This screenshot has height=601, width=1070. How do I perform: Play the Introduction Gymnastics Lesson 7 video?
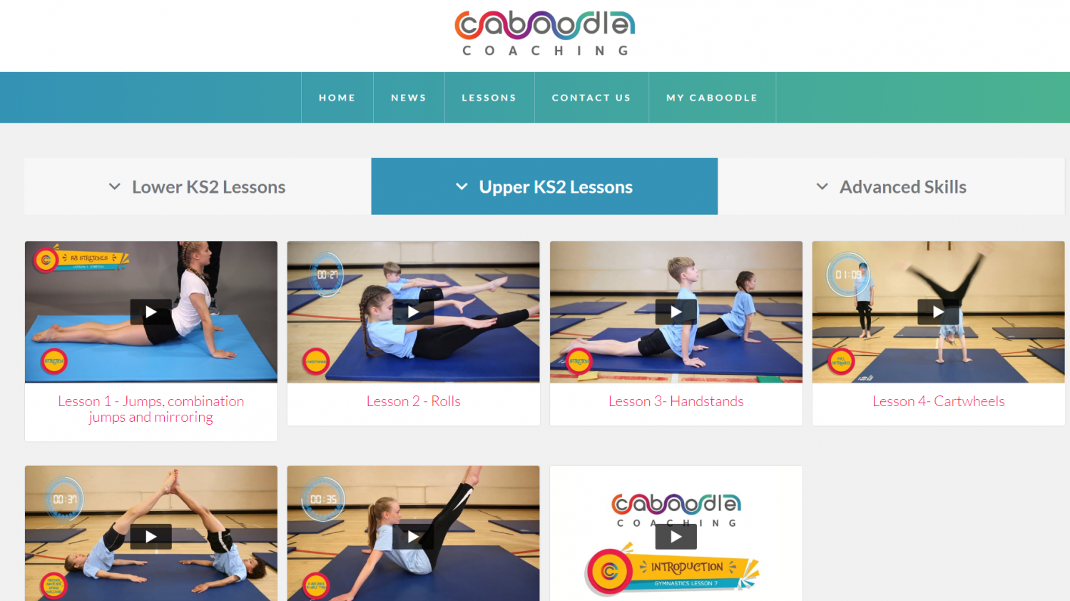[x=676, y=537]
